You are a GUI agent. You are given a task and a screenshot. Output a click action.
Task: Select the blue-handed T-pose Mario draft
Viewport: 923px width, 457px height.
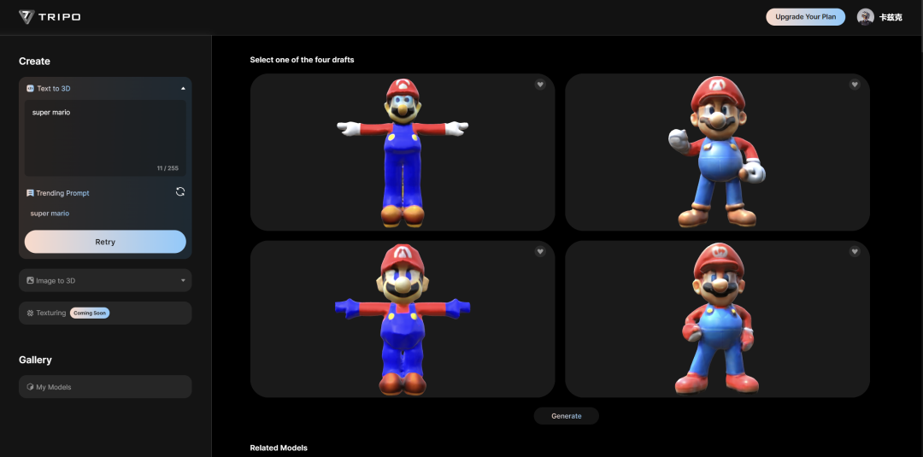pos(403,319)
